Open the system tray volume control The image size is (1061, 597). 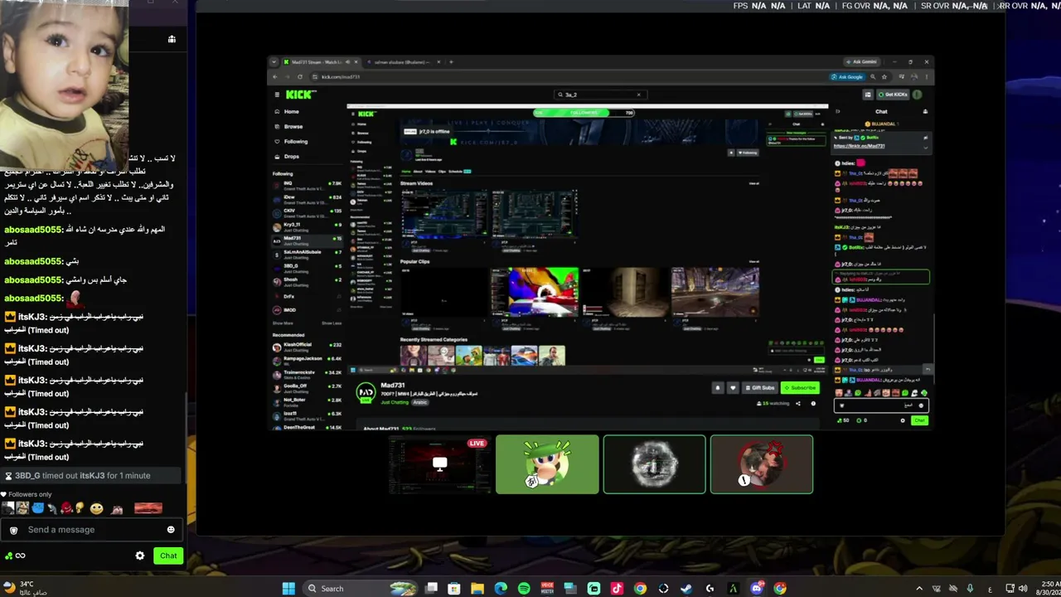pos(1023,589)
